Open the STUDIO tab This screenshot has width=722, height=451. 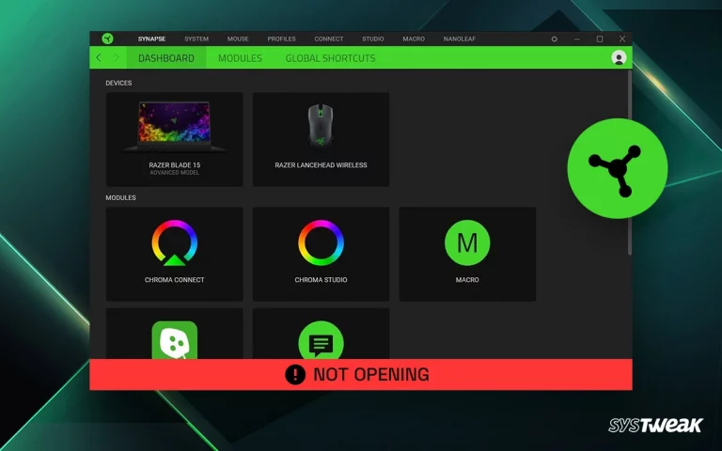pyautogui.click(x=373, y=39)
